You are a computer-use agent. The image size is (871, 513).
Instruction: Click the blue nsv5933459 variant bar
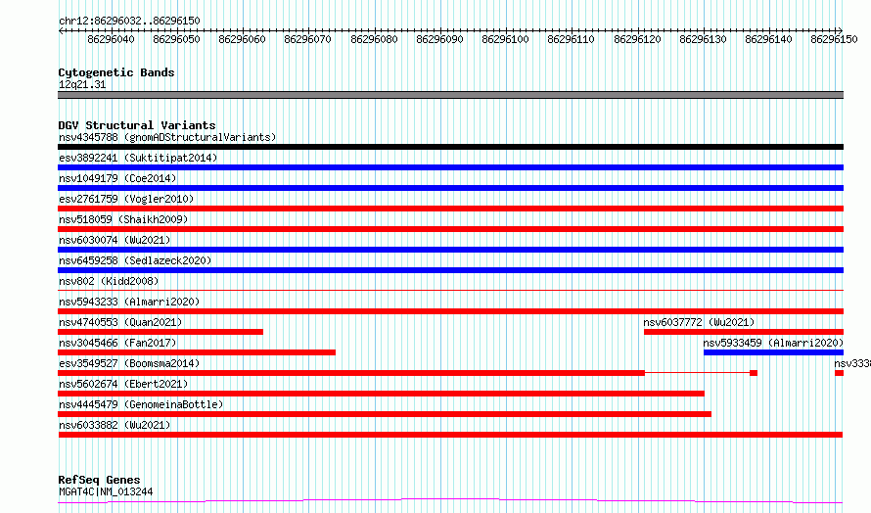pos(773,352)
